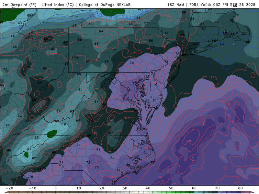Click the 80 label on the color scale
The width and height of the screenshot is (259, 194).
pyautogui.click(x=241, y=188)
